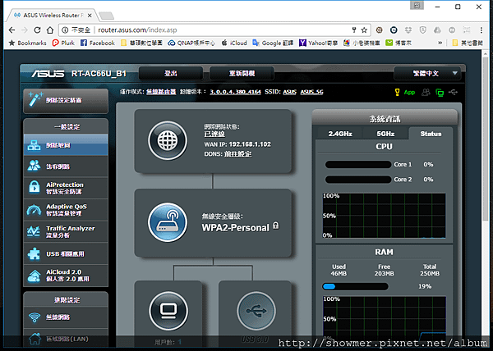Click the green network connection status icon
Viewport: 493px width, 351px height.
point(440,92)
